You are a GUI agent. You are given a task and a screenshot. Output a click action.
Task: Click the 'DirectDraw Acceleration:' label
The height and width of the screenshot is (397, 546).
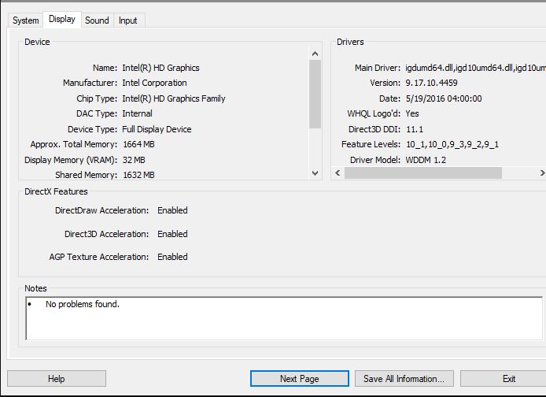[x=101, y=210]
